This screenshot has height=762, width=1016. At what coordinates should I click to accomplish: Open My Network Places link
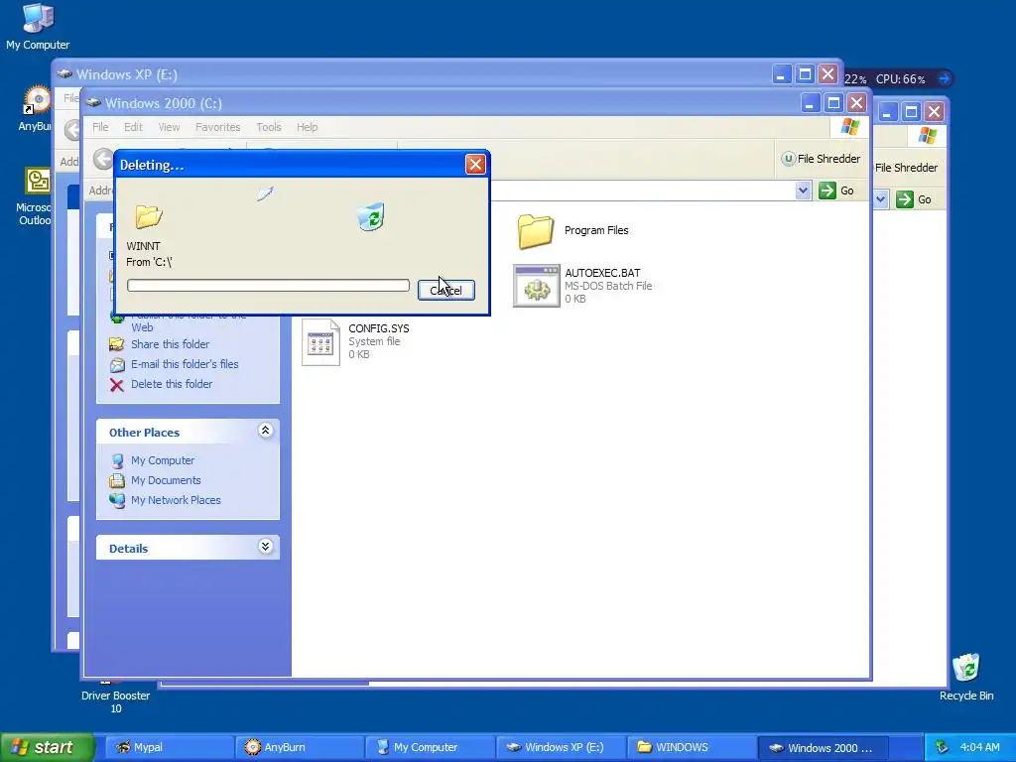tap(176, 500)
